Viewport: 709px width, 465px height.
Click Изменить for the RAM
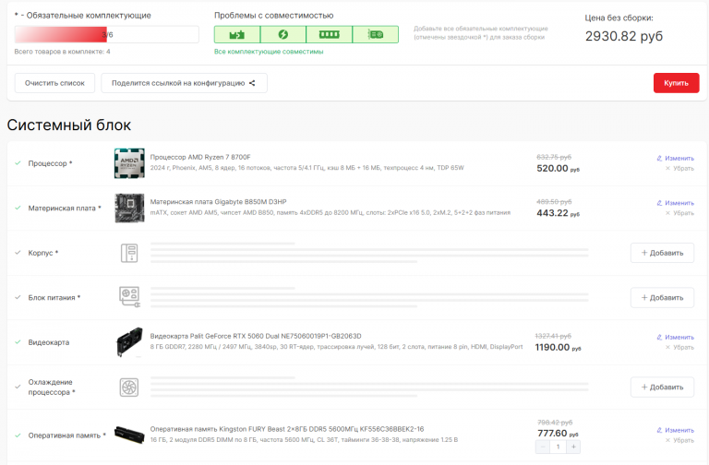click(x=675, y=430)
